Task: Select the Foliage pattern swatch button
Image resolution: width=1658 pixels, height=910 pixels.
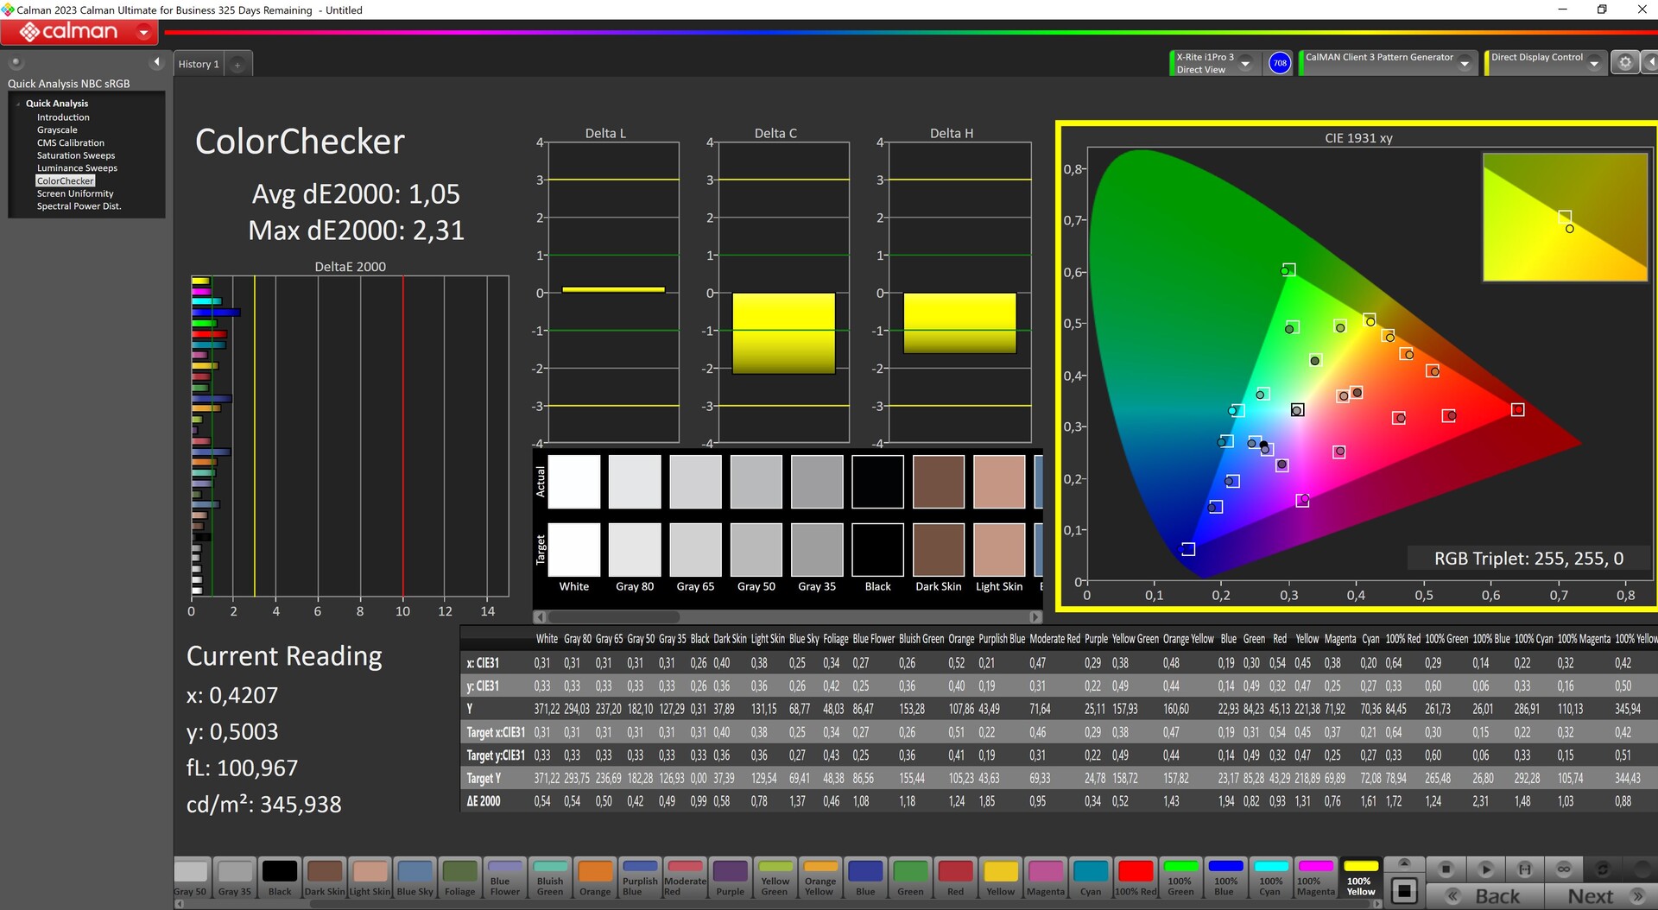Action: click(x=459, y=878)
